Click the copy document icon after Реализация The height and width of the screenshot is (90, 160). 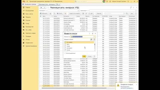click(x=50, y=13)
